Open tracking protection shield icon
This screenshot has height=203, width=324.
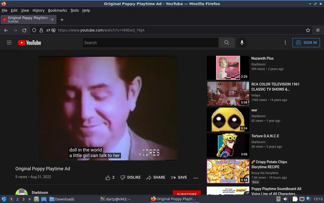tap(34, 30)
